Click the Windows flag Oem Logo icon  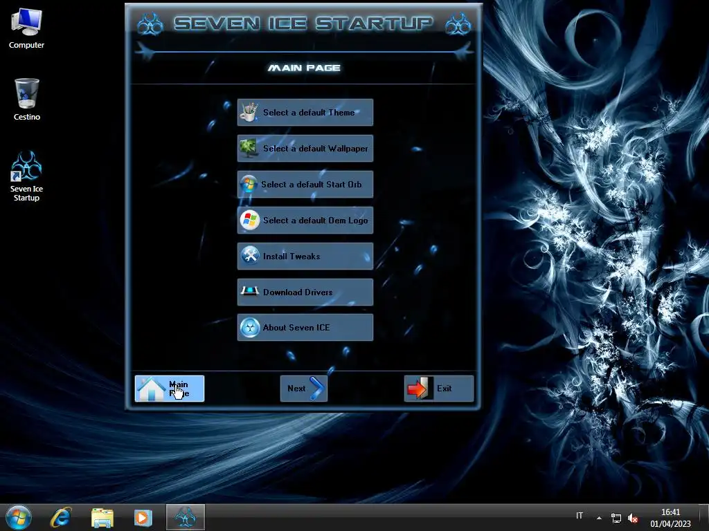point(249,221)
